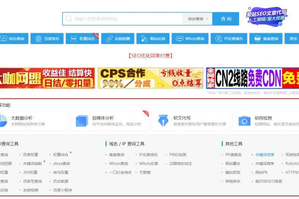Open the 360权重 tool link

[x=30, y=172]
